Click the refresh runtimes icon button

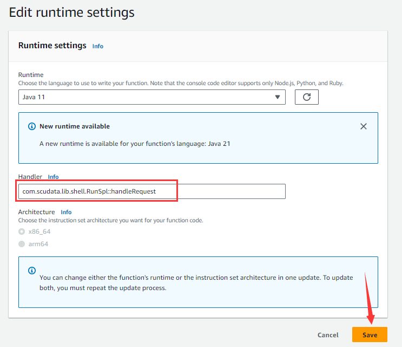point(306,97)
